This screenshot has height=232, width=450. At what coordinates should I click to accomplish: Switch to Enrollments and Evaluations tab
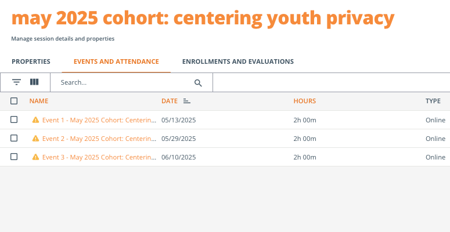pyautogui.click(x=238, y=61)
